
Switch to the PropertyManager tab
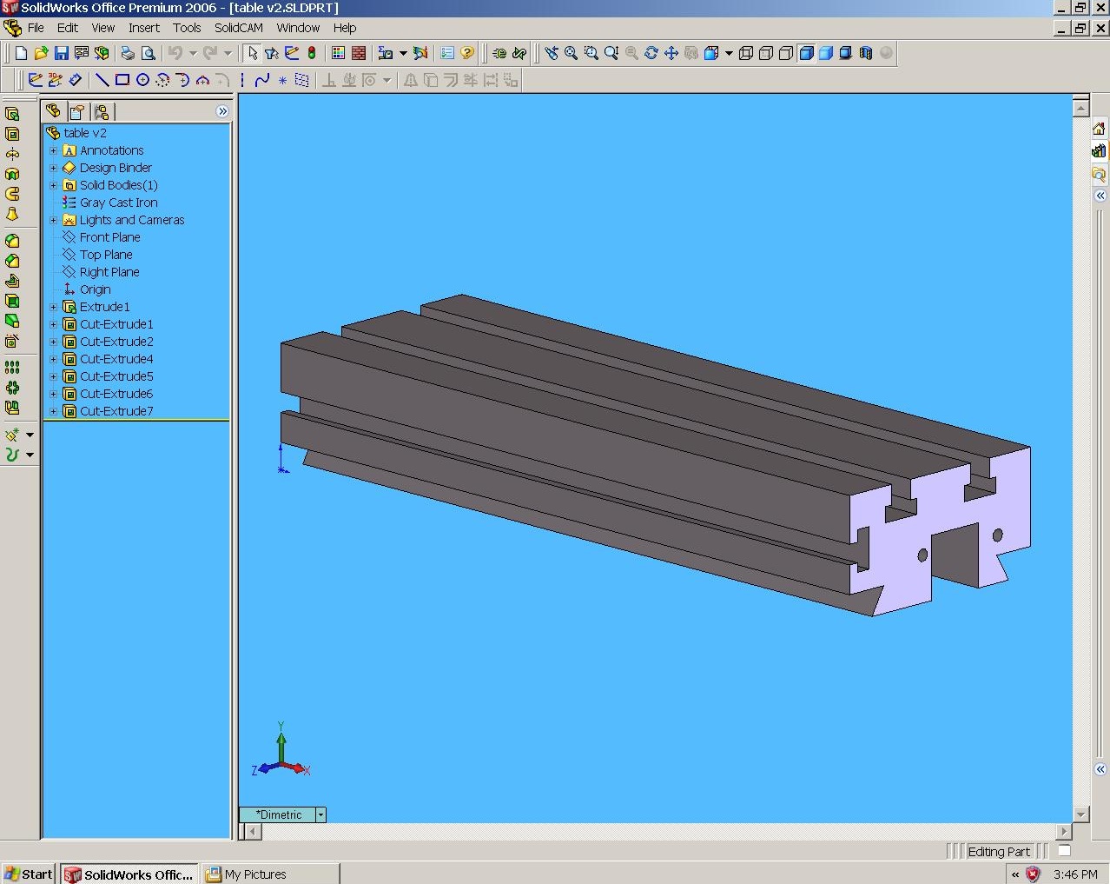pyautogui.click(x=77, y=111)
